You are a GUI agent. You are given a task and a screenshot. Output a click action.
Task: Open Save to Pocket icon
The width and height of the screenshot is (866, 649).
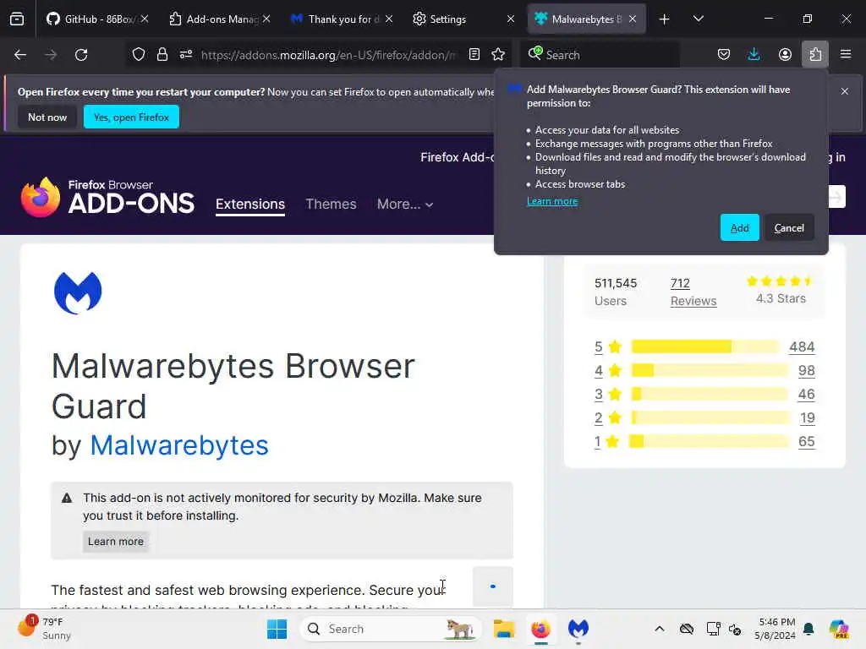click(x=724, y=55)
